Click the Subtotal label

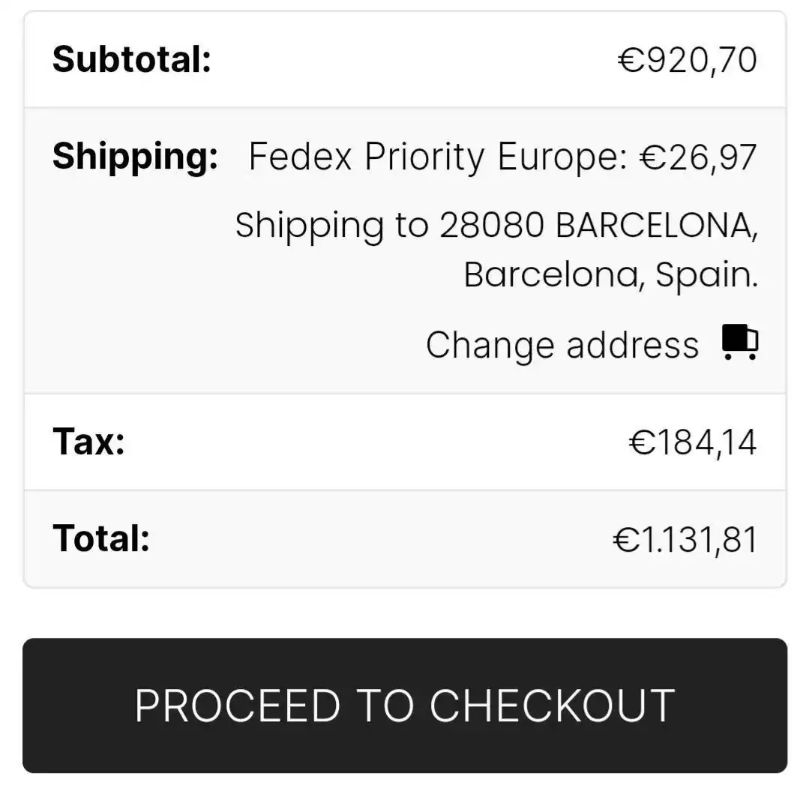(132, 59)
